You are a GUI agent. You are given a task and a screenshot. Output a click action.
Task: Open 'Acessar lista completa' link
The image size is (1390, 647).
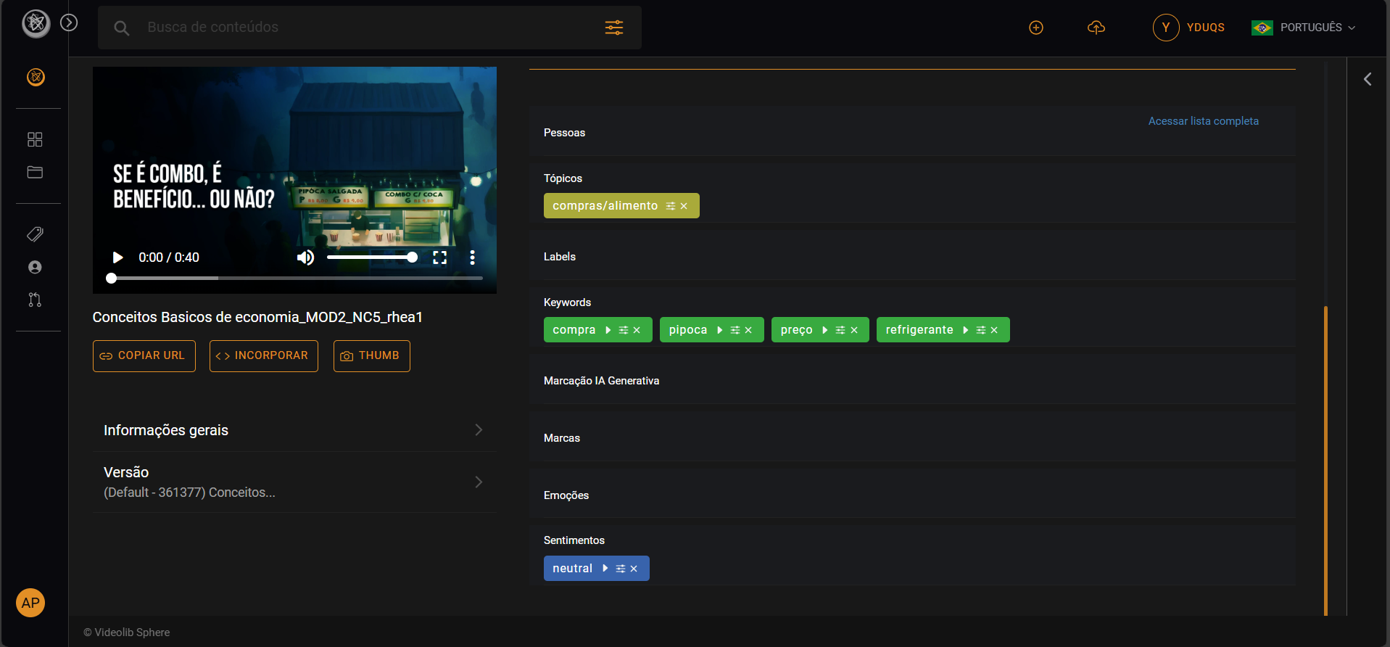[1203, 121]
